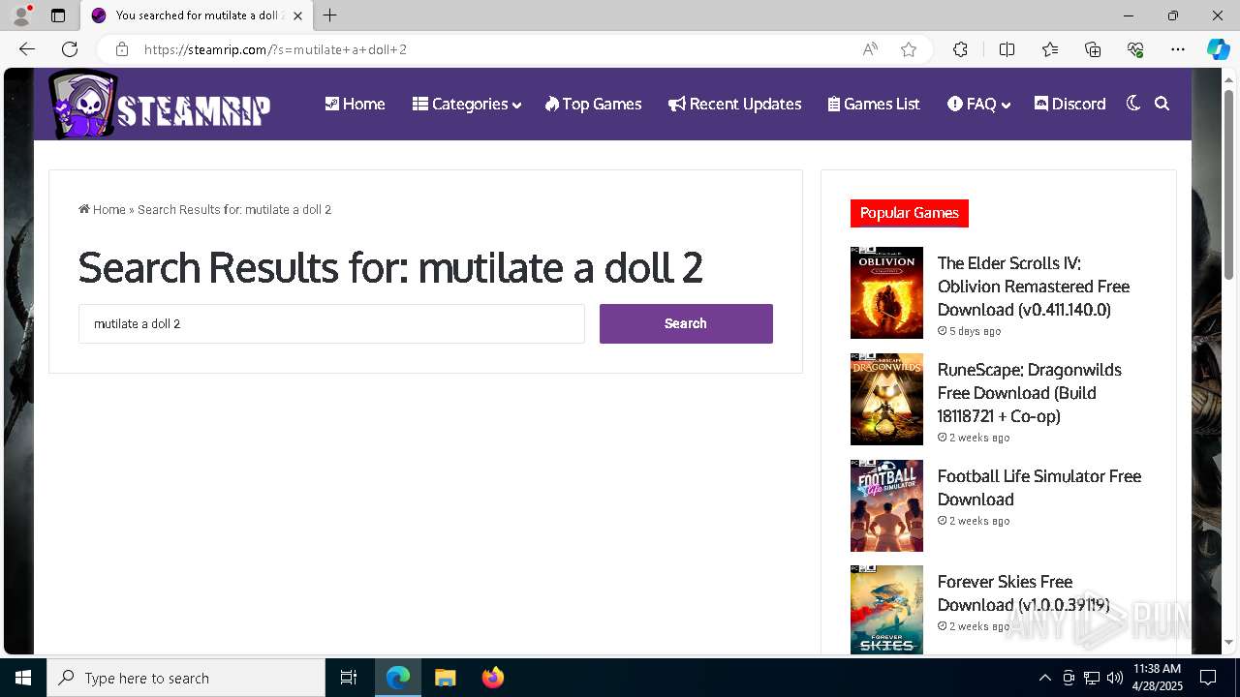Open the Home nav menu item
This screenshot has width=1240, height=697.
(355, 104)
